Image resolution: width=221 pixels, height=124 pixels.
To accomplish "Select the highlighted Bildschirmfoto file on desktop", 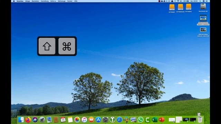I will click(x=203, y=20).
